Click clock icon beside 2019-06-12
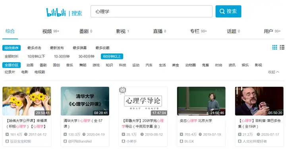Viewport: 286px width, 149px height. (x=142, y=134)
